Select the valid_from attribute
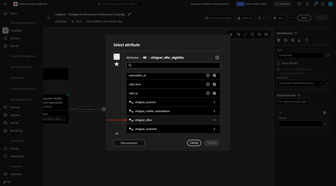 click(x=173, y=84)
